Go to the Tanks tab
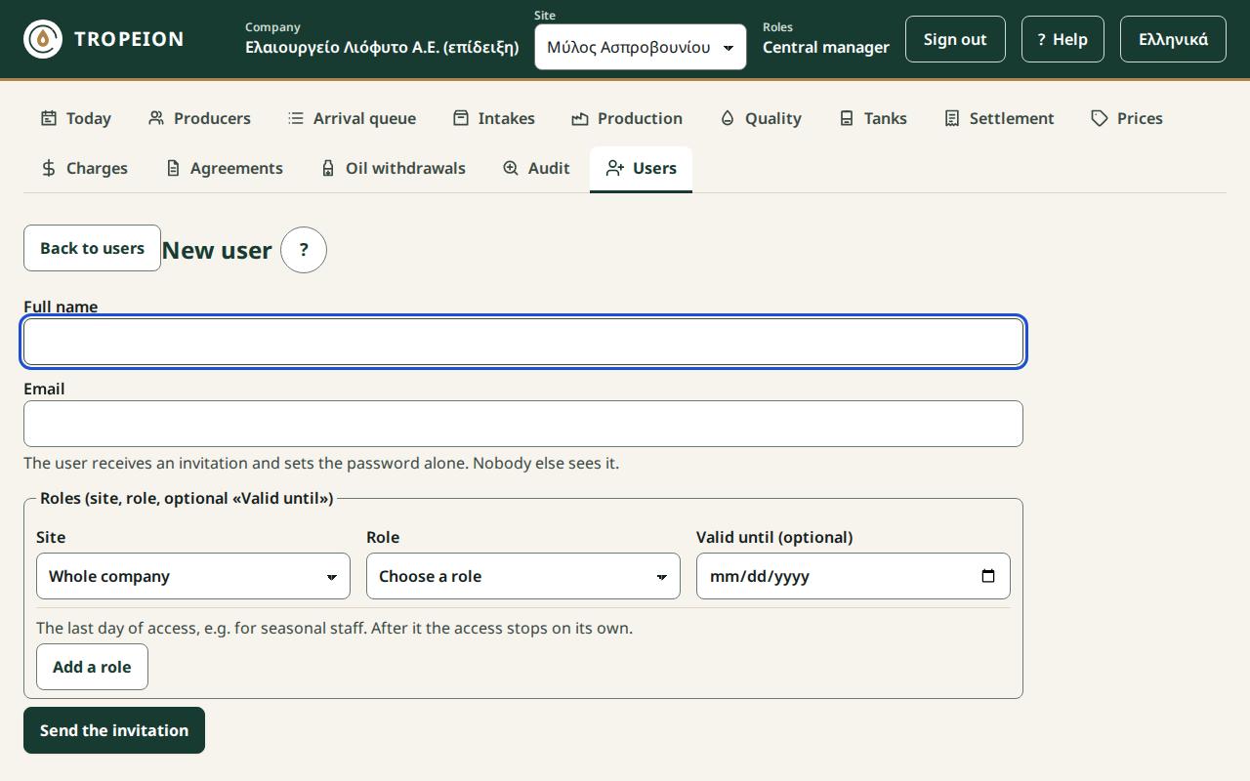The image size is (1250, 781). [x=872, y=118]
